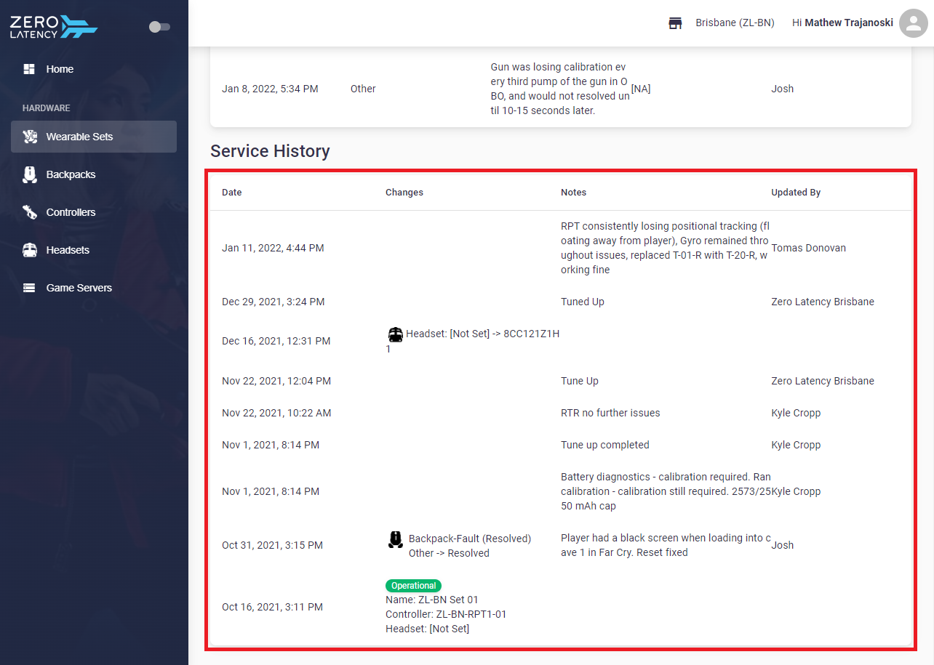Click the Updated By column header
This screenshot has height=665, width=934.
pos(796,193)
